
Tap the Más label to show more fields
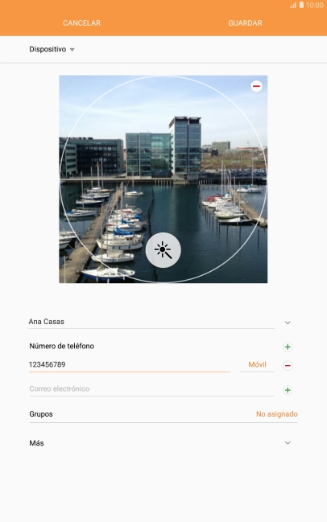[37, 443]
